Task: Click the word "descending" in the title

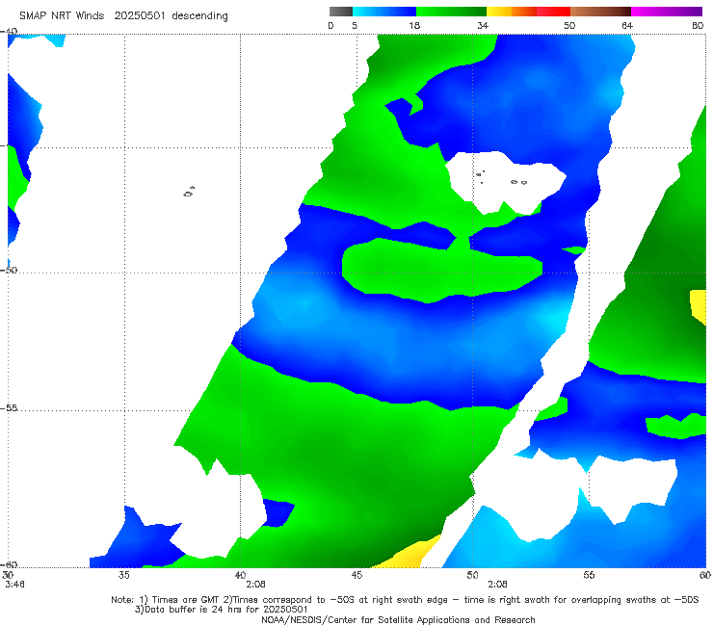Action: [x=200, y=16]
